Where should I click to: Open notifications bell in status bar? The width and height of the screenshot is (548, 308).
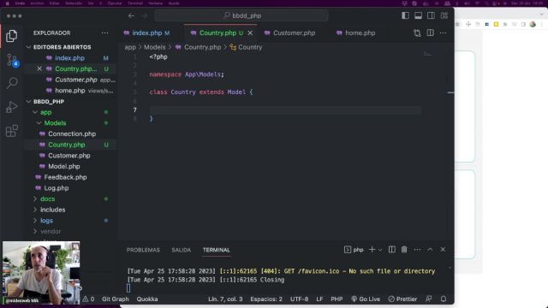(444, 299)
